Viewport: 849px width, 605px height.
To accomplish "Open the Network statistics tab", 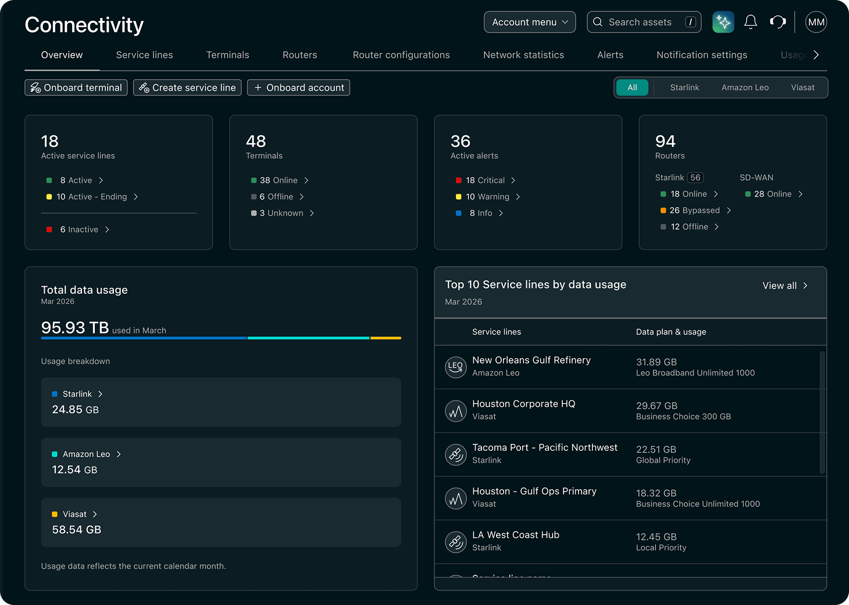I will tap(523, 55).
